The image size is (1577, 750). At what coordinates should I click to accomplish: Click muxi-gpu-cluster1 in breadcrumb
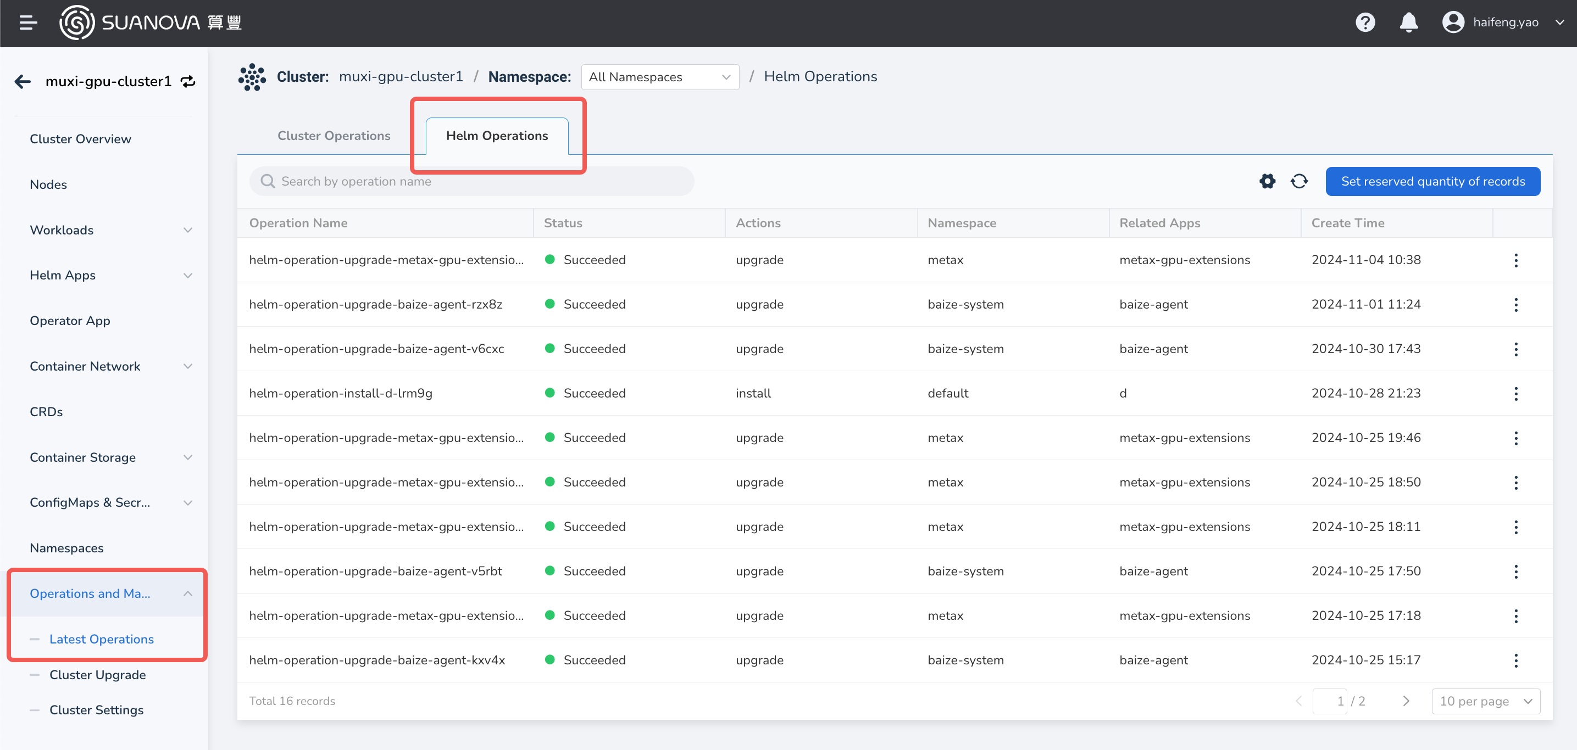[401, 76]
